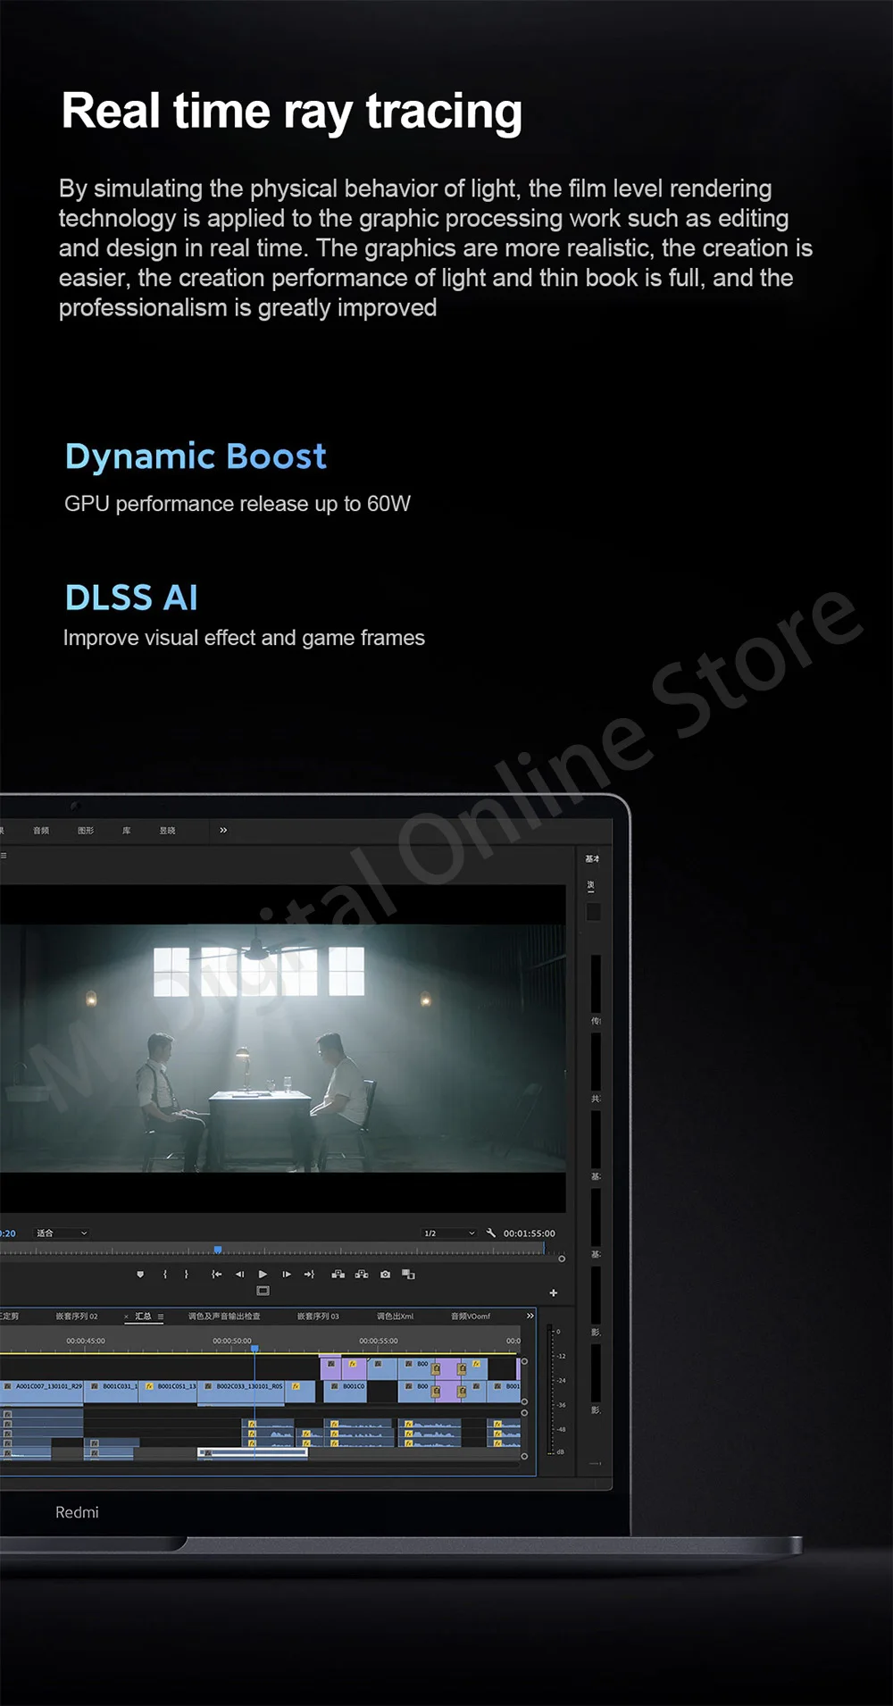
Task: Switch to the 图形 workspace tab
Action: click(86, 831)
